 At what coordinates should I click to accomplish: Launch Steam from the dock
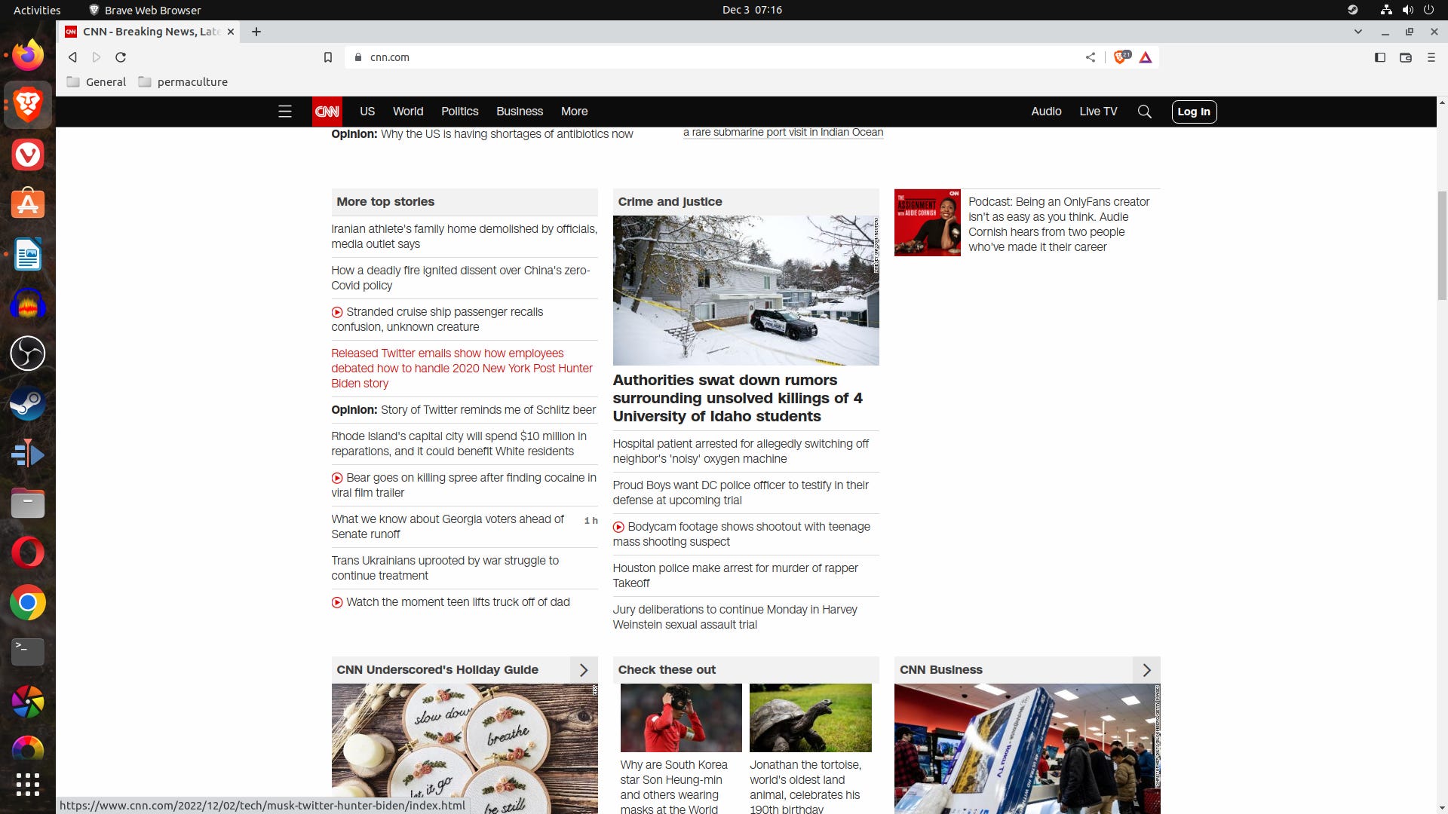click(28, 403)
